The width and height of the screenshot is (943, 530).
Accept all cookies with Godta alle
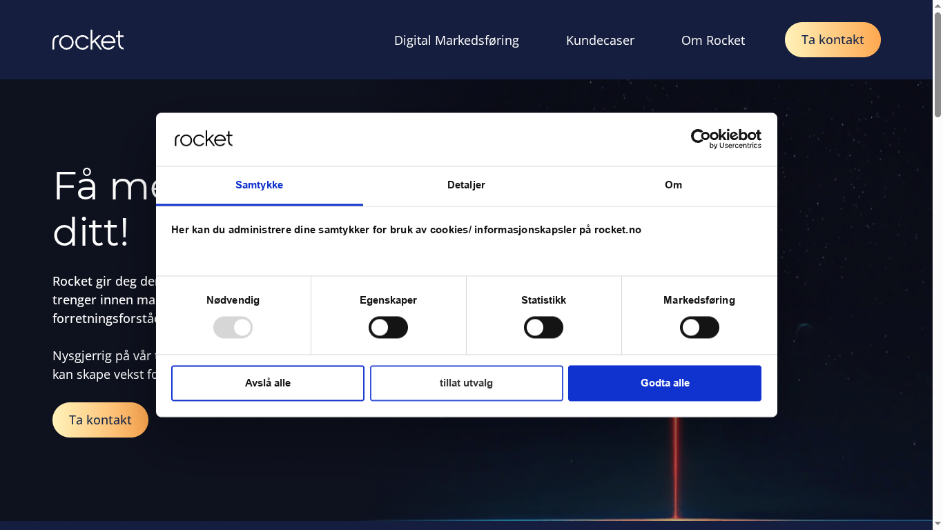point(664,382)
